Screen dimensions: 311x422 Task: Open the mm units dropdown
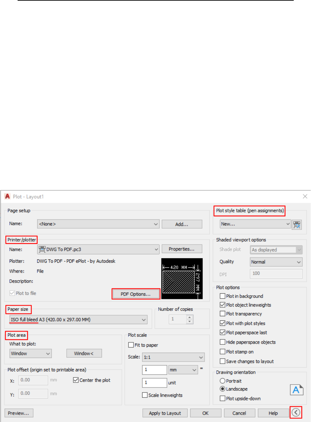click(x=183, y=369)
